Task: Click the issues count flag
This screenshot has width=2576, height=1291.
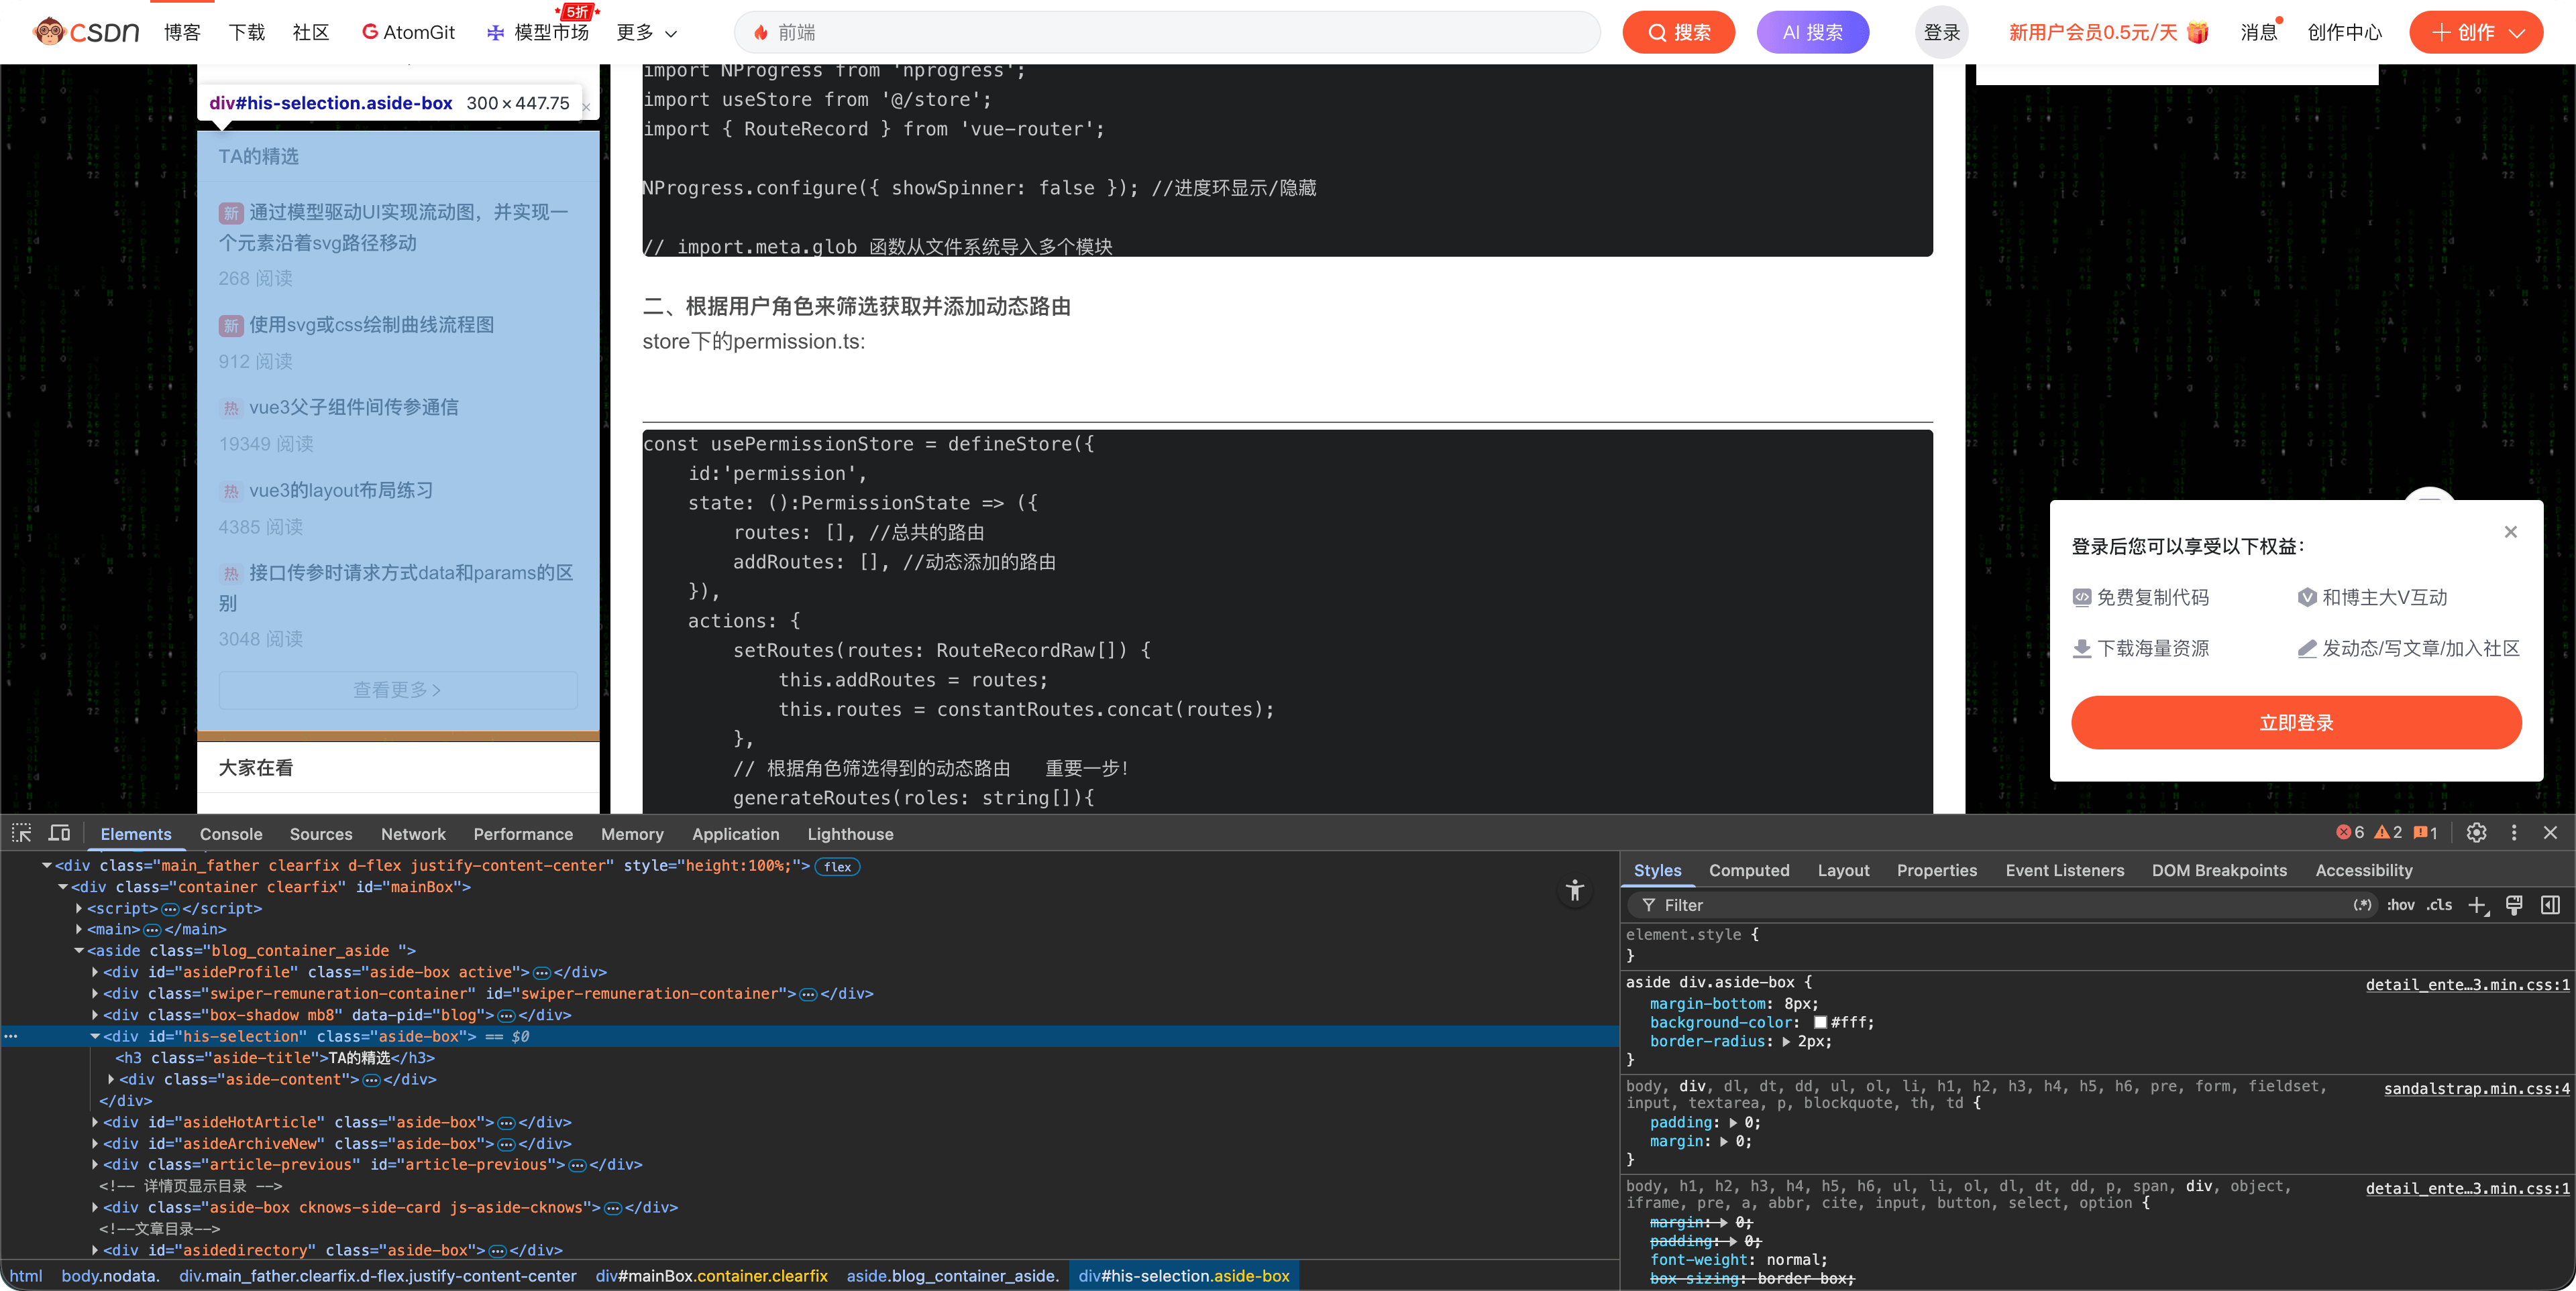Action: 2426,833
